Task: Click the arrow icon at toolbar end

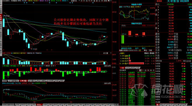Action: (x=108, y=1)
